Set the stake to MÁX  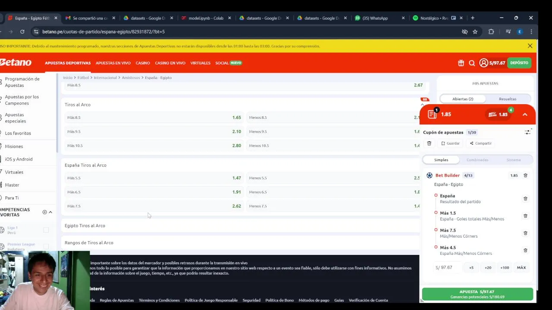pos(521,267)
